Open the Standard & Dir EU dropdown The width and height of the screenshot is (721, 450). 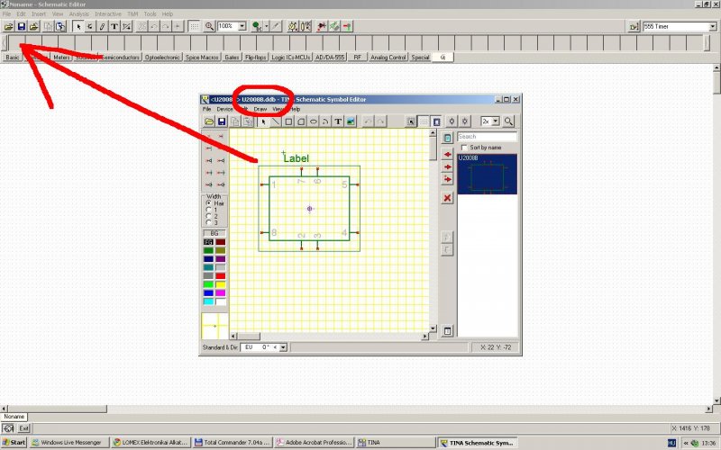[x=283, y=347]
